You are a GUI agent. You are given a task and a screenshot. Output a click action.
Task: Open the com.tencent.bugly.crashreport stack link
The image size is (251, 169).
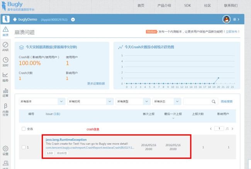click(x=90, y=147)
